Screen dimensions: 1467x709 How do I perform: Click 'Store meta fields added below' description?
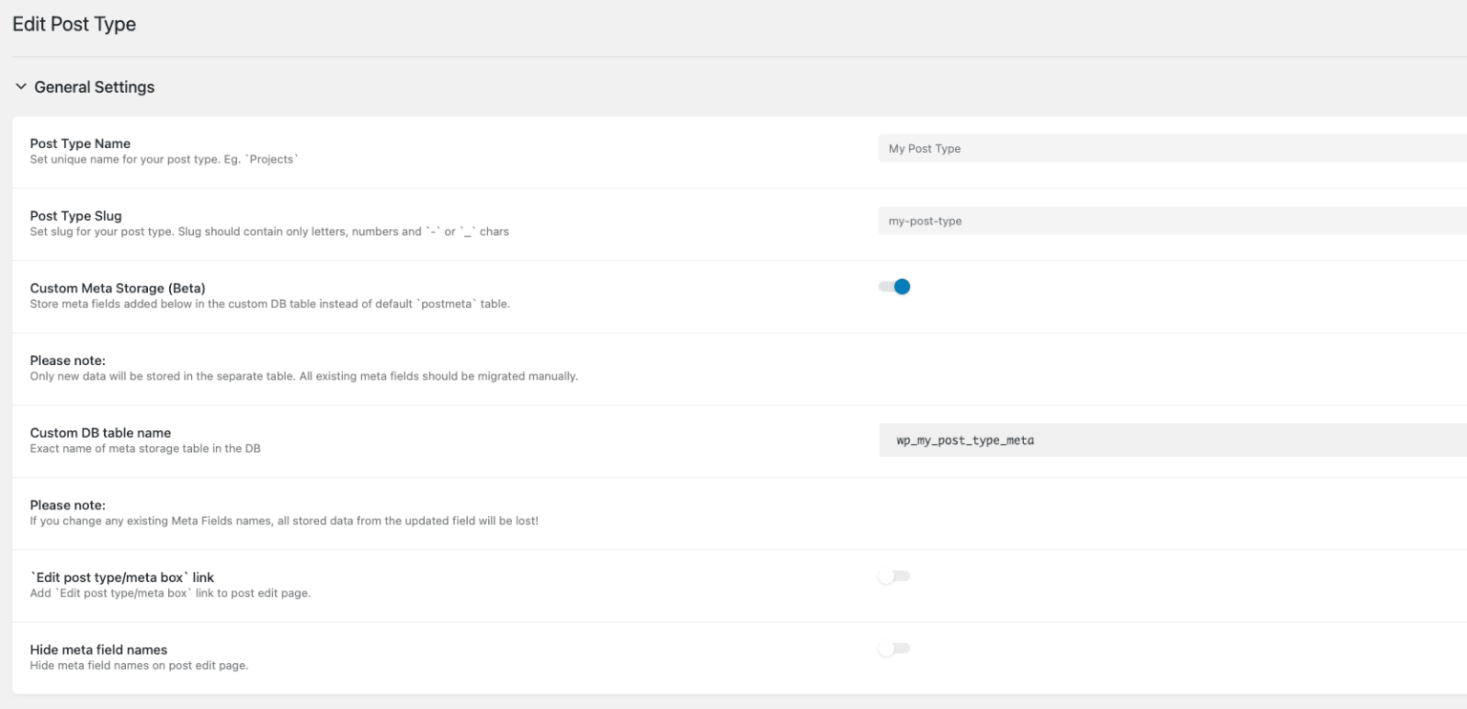(270, 304)
